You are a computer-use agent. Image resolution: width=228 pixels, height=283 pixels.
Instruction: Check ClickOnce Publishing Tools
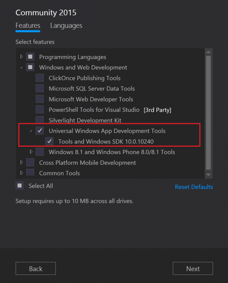pos(40,78)
